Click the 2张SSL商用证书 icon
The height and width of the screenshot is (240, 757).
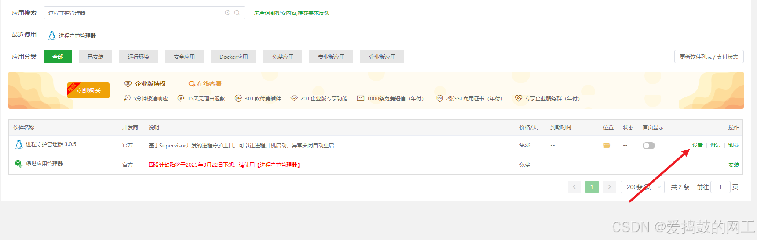pos(439,98)
